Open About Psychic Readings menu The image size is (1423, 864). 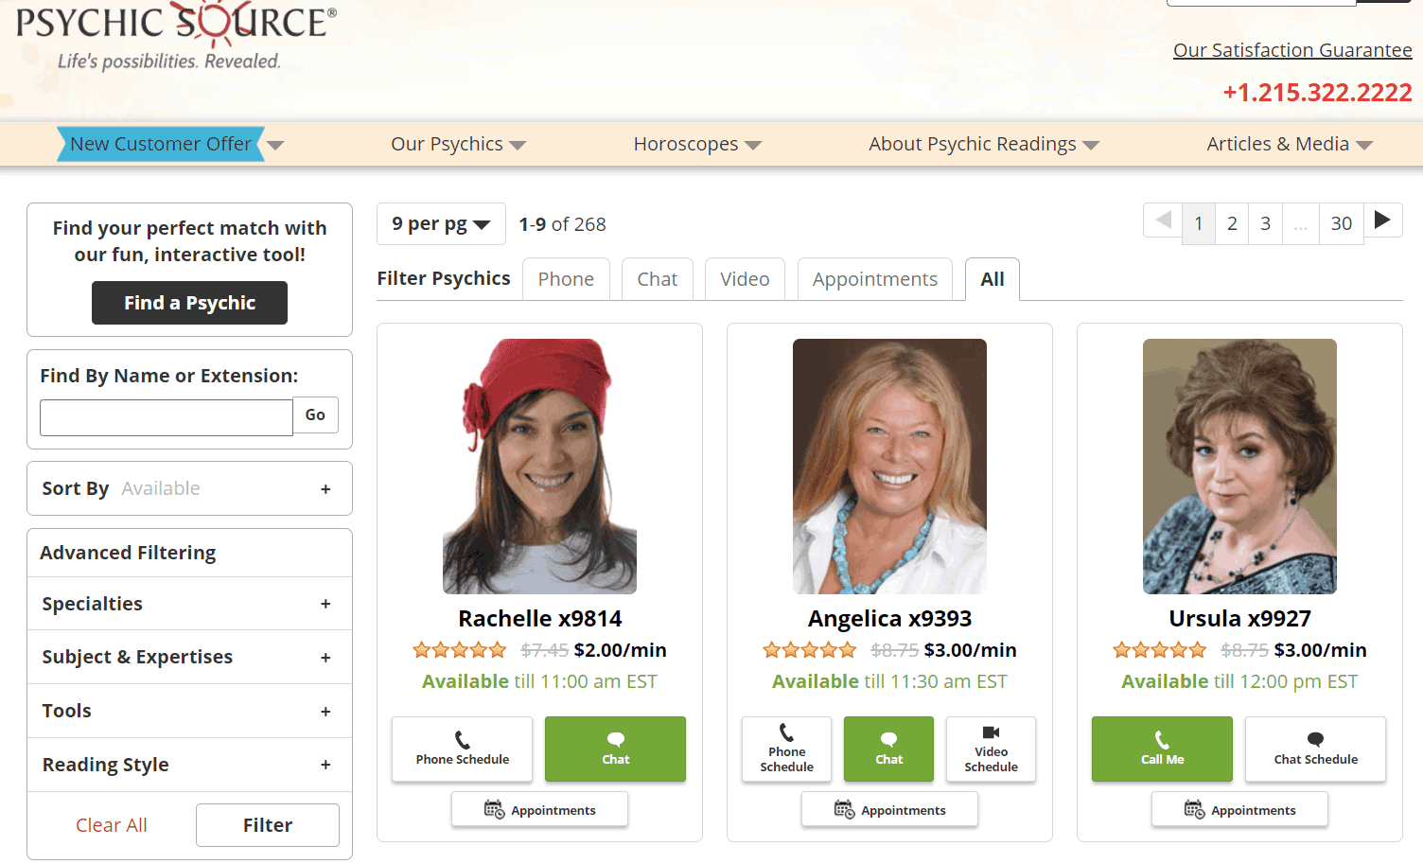(x=984, y=144)
